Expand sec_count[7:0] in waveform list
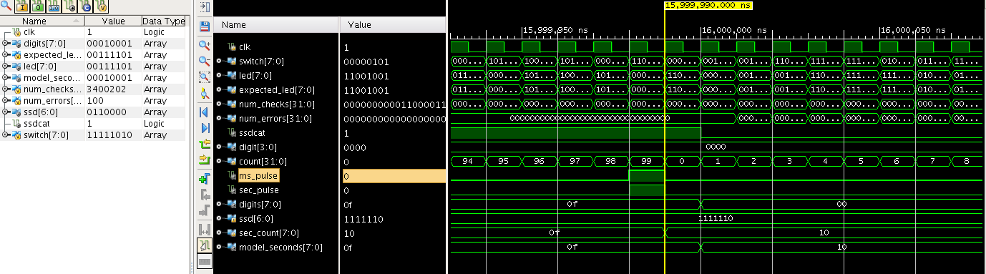This screenshot has width=986, height=274. pyautogui.click(x=219, y=233)
